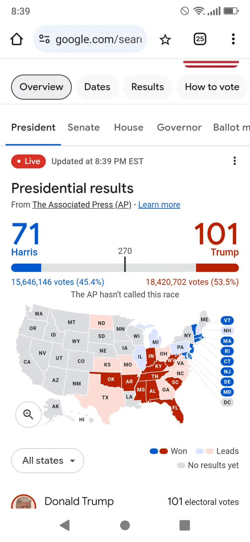Tap the red Trump section of electoral bar
Image resolution: width=250 pixels, height=542 pixels.
pyautogui.click(x=217, y=268)
